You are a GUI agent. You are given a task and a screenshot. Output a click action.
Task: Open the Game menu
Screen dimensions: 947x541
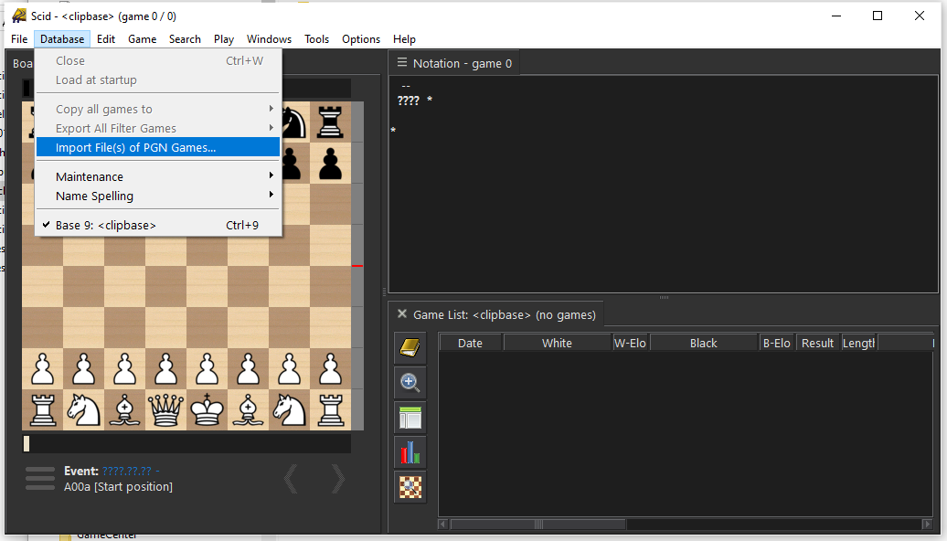click(x=143, y=39)
